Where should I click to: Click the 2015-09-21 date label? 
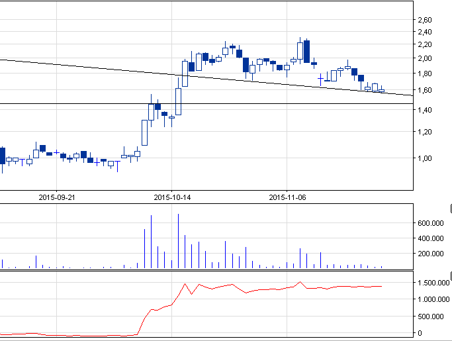(56, 197)
